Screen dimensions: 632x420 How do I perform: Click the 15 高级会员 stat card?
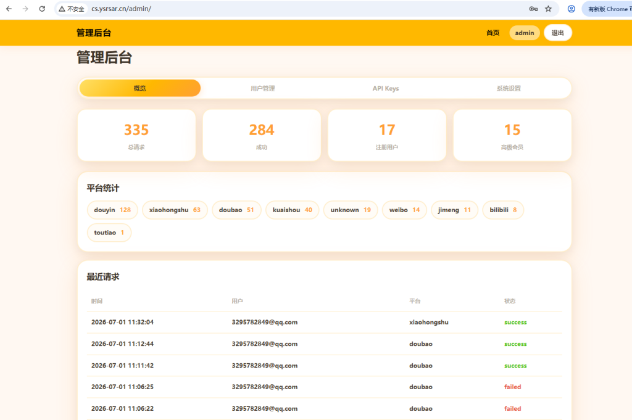click(x=512, y=135)
